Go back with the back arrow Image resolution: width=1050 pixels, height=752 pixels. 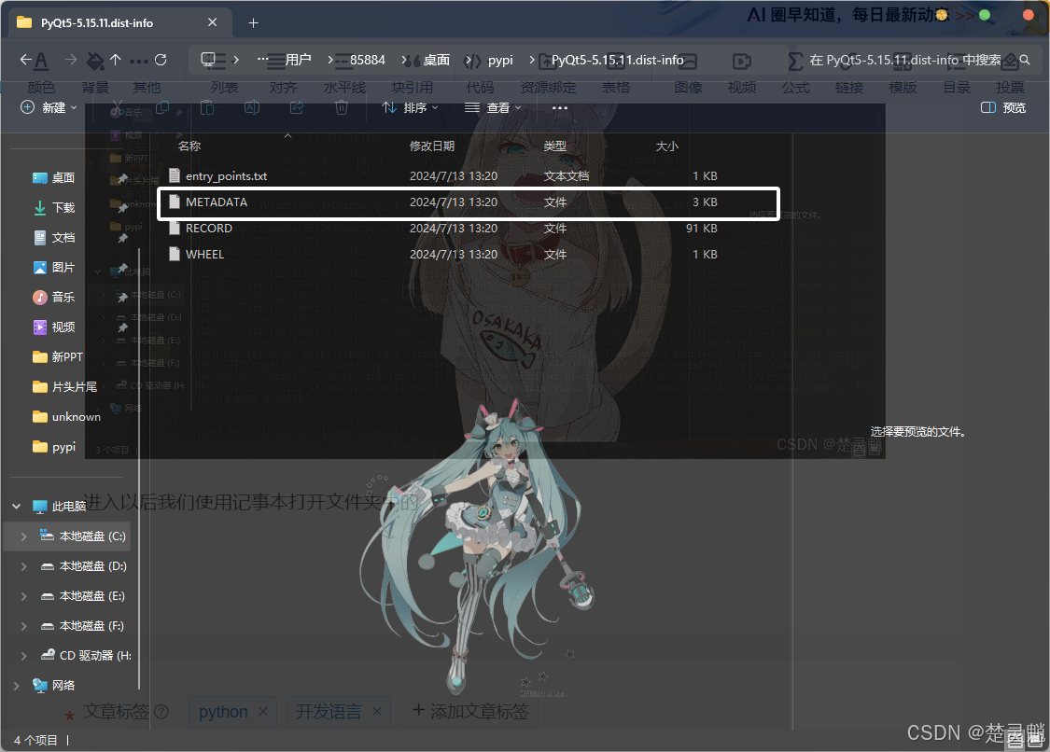coord(26,60)
